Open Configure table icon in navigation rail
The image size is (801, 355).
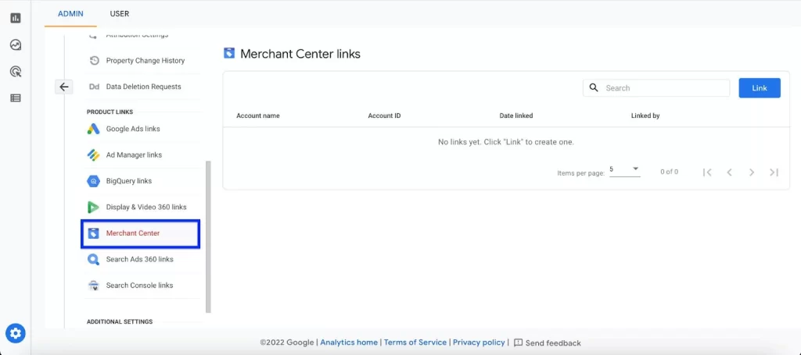point(16,98)
